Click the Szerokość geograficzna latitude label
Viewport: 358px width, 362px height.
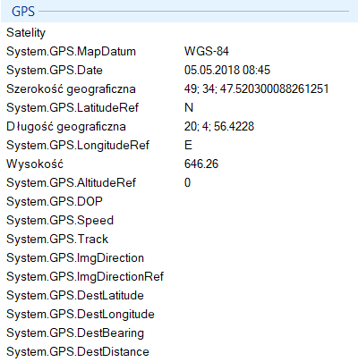[x=71, y=89]
